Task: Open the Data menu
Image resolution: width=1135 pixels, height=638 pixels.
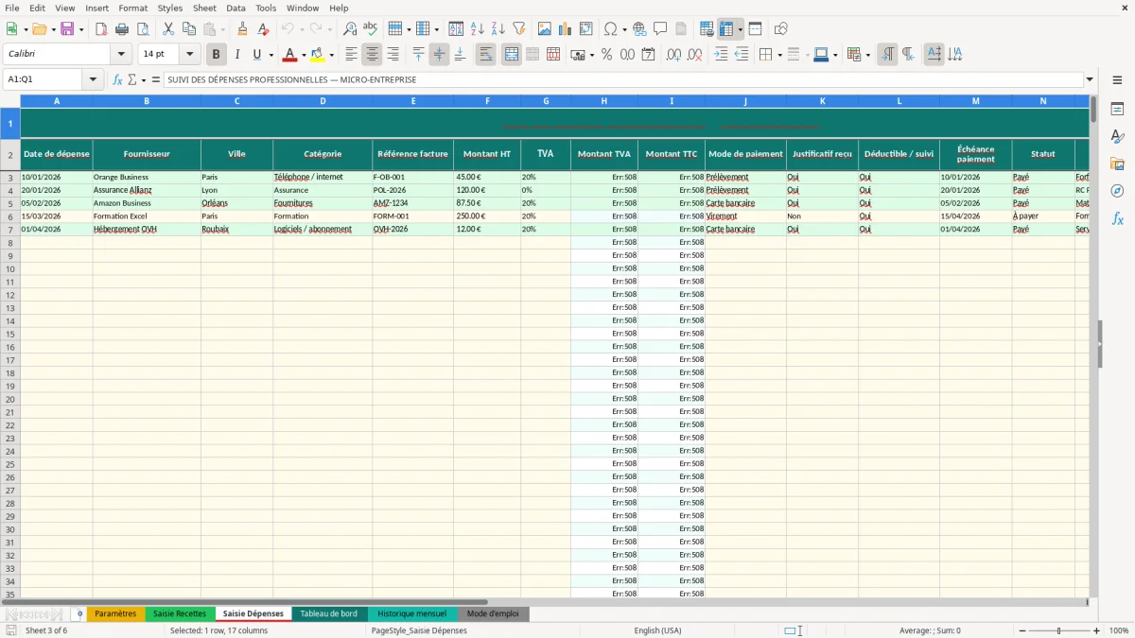Action: pyautogui.click(x=236, y=8)
